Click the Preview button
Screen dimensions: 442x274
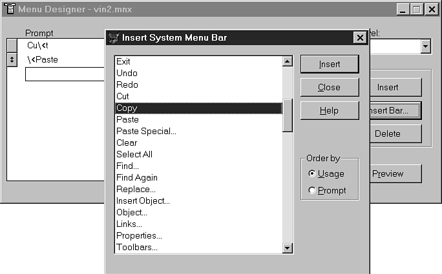(388, 173)
